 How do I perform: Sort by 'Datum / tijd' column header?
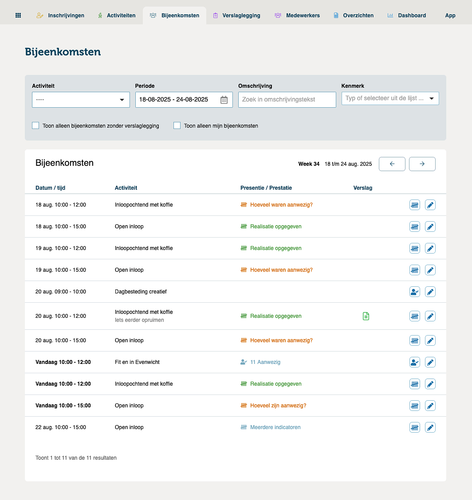50,188
